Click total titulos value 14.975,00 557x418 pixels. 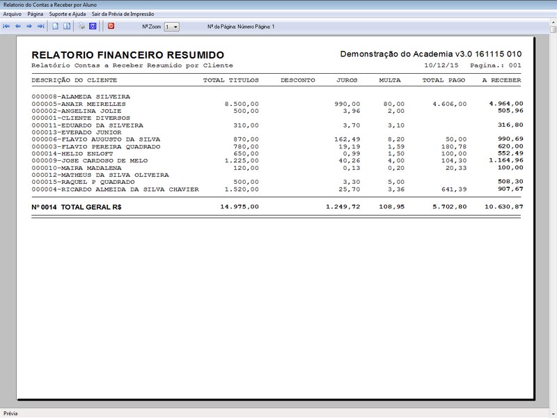pyautogui.click(x=240, y=207)
